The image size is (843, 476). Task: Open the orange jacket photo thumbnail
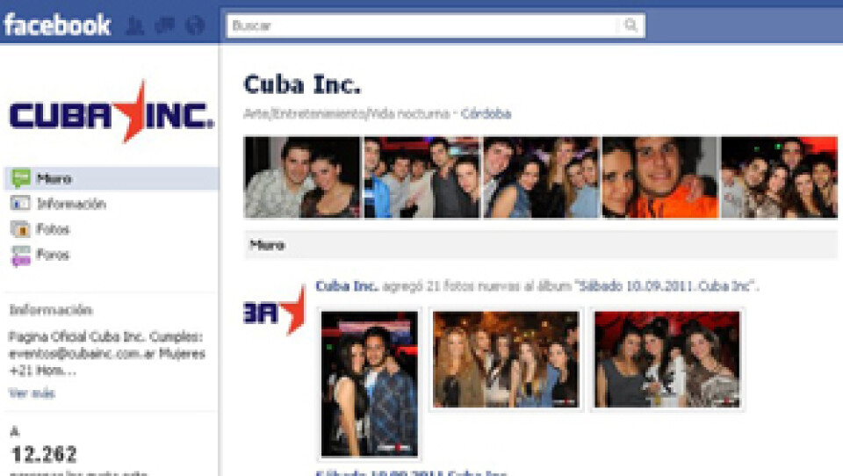659,177
